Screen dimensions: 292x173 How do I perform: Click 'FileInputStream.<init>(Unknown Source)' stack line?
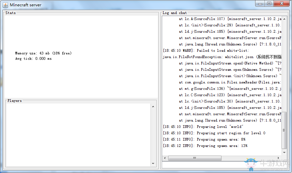point(230,76)
